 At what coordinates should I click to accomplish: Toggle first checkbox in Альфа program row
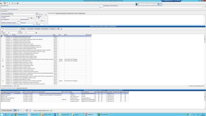click(95, 95)
